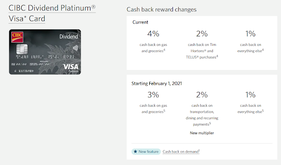281x165 pixels.
Task: Click the New multiplier label
Action: (x=202, y=133)
